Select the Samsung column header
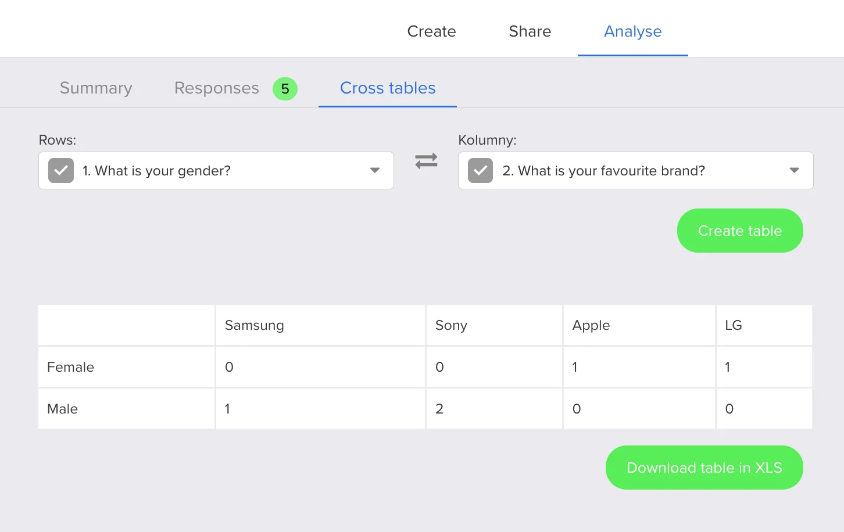844x532 pixels. [254, 325]
